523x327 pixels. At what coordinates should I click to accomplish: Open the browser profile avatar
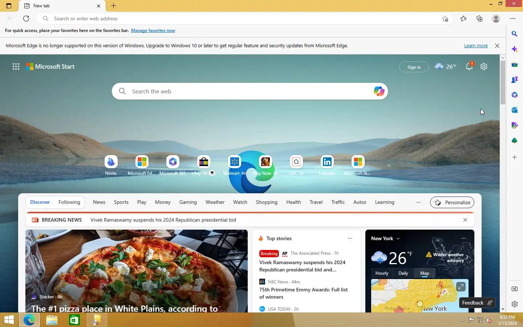(496, 19)
